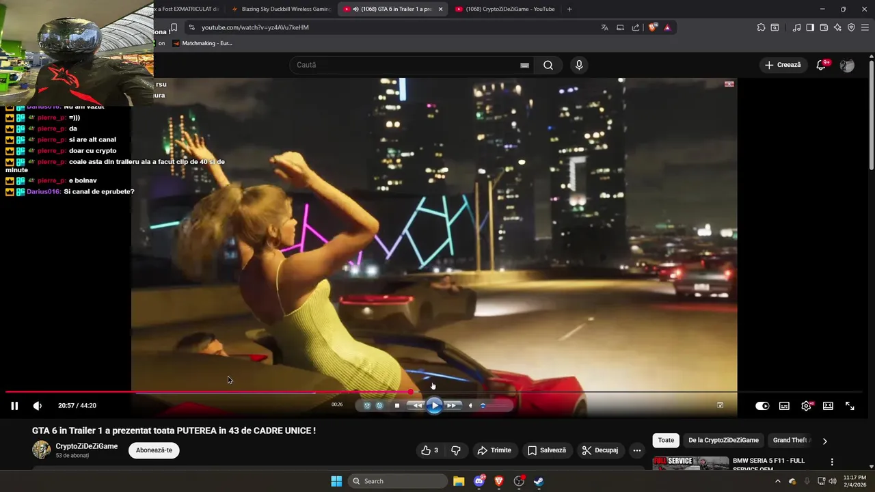Bookmark this page in the address bar
The width and height of the screenshot is (875, 492).
174,27
